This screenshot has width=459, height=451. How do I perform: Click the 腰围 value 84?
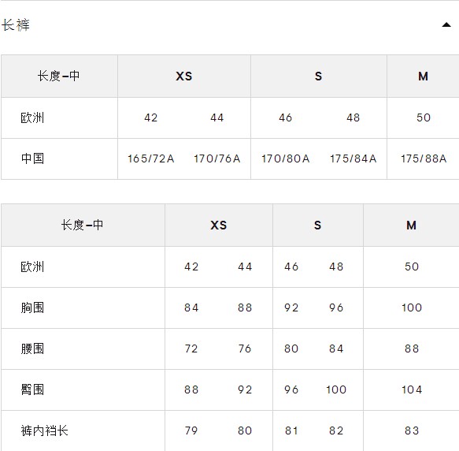click(x=336, y=348)
